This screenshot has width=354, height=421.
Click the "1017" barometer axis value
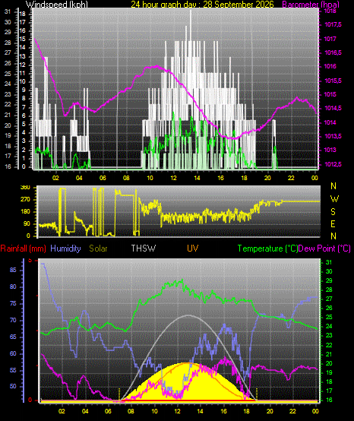330,39
